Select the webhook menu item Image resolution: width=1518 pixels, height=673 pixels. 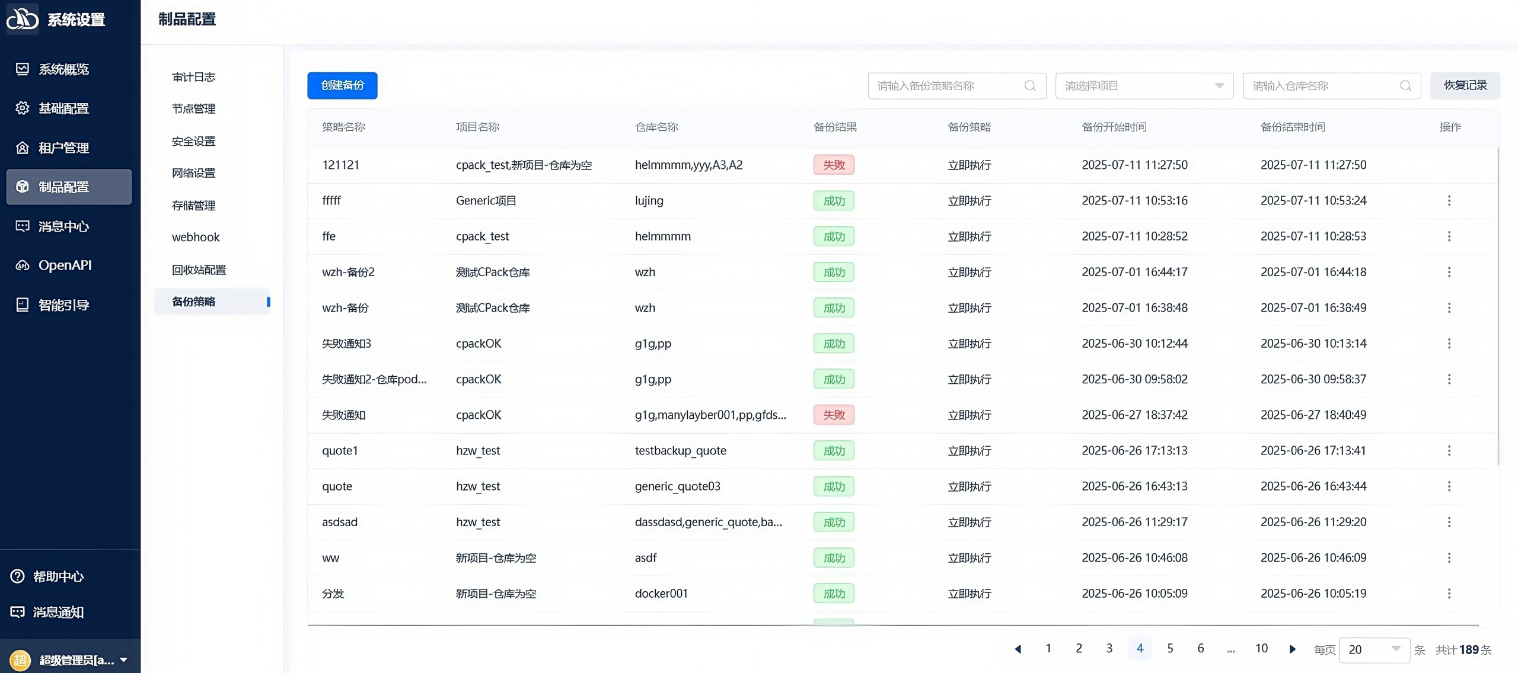(x=196, y=238)
